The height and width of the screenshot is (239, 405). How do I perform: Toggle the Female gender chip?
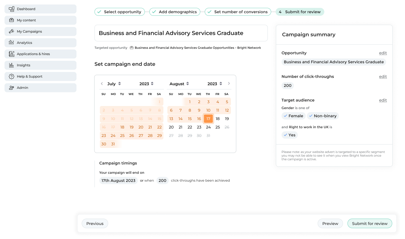[x=293, y=116]
